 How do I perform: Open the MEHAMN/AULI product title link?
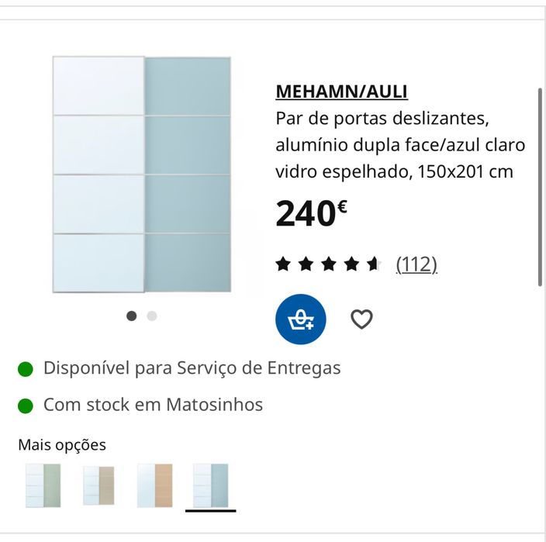click(341, 91)
